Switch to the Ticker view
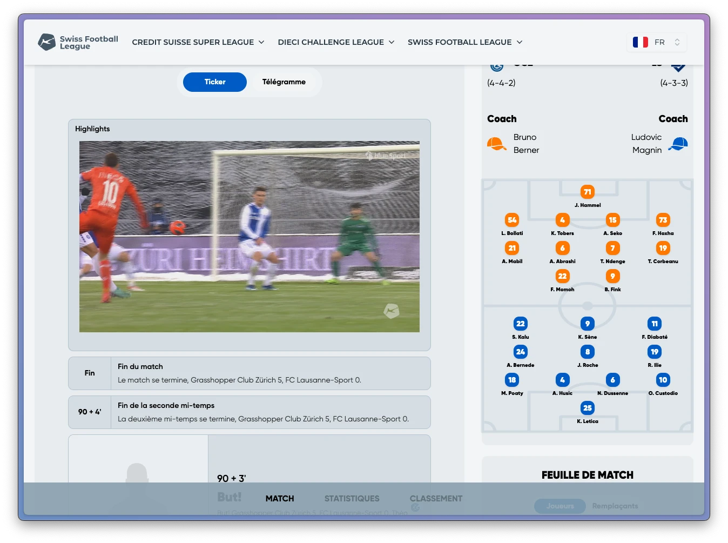The image size is (728, 543). (x=215, y=82)
